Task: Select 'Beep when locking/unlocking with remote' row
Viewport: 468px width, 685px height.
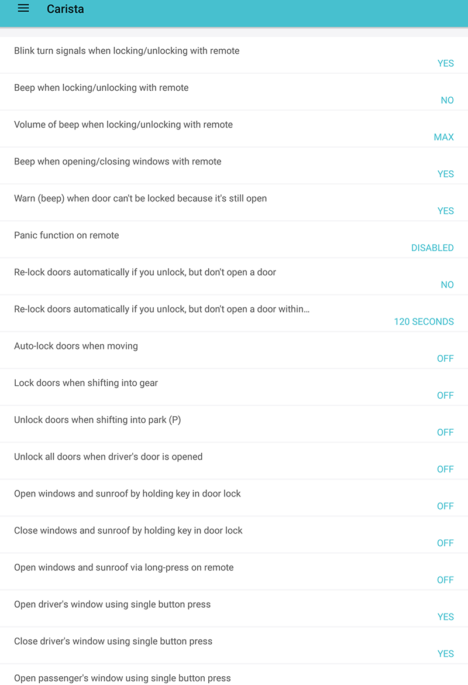Action: (234, 92)
